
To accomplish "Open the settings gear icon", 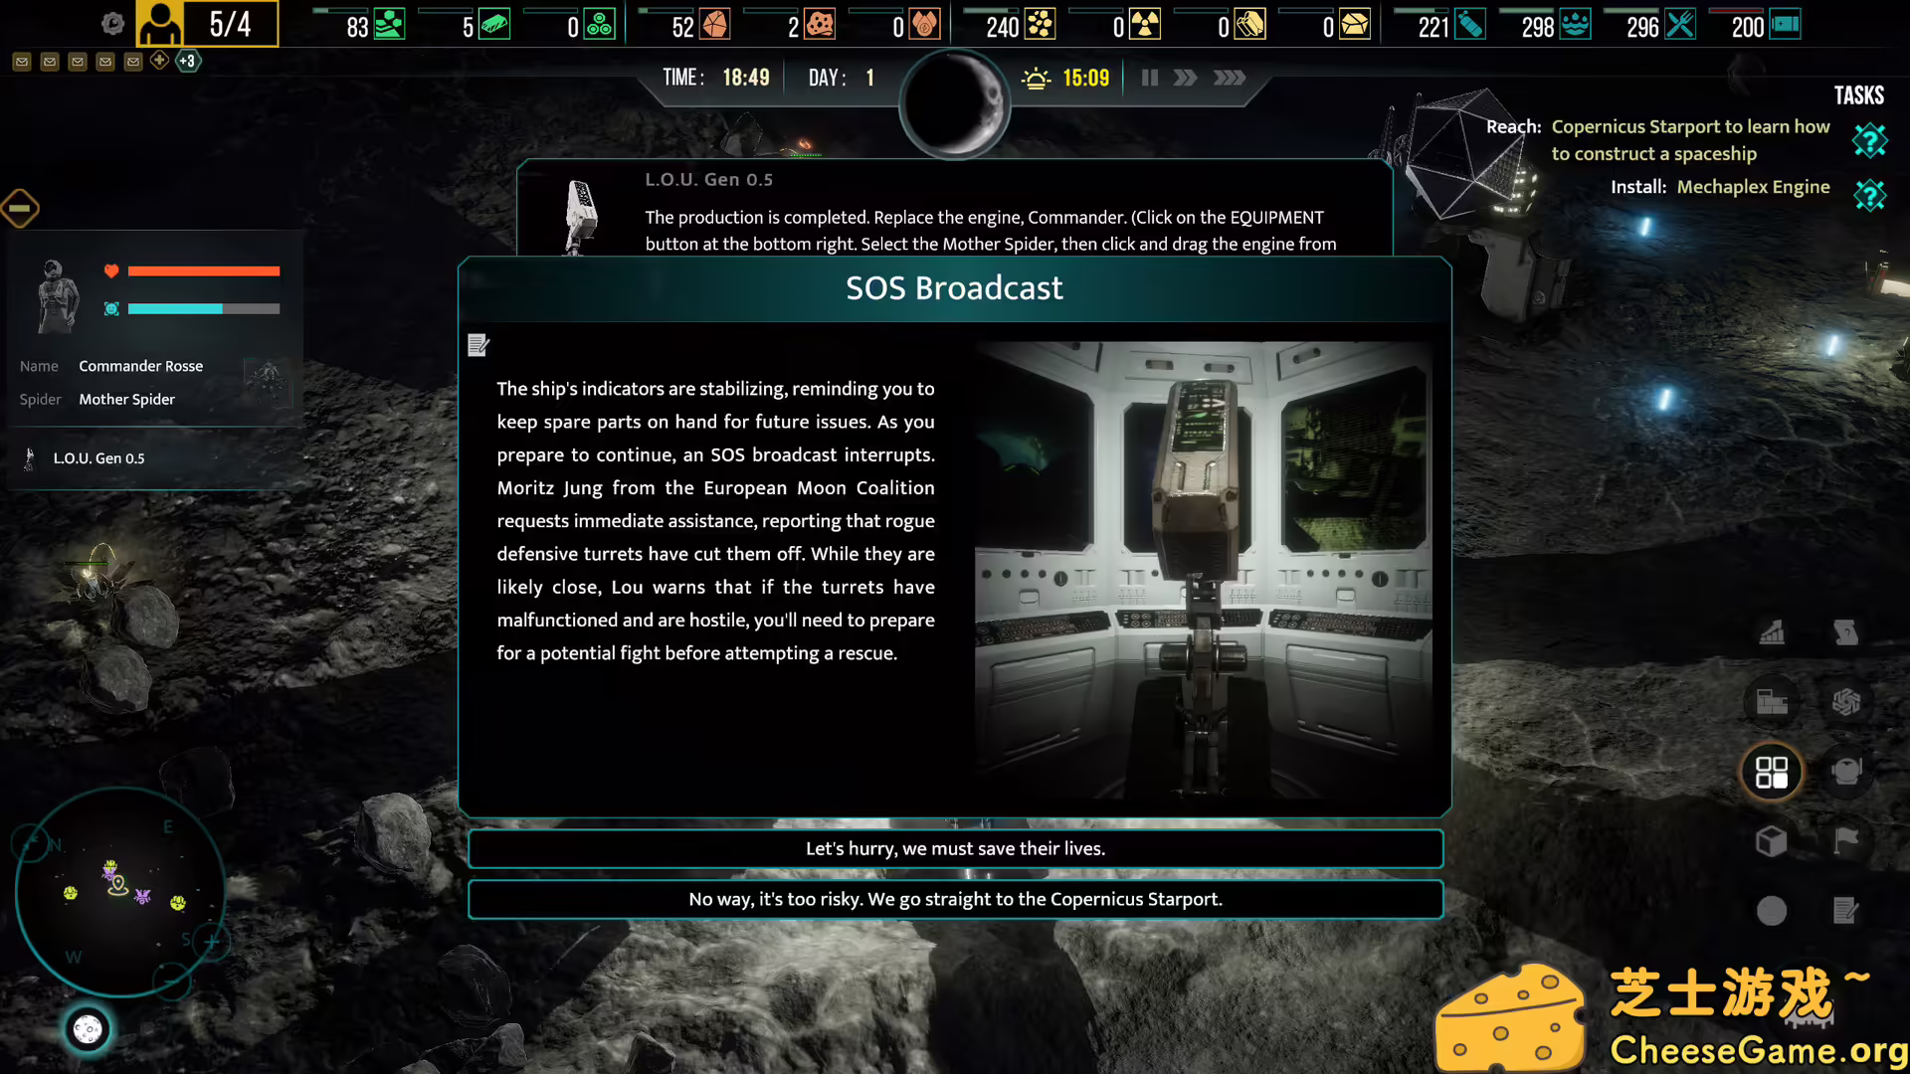I will [112, 24].
